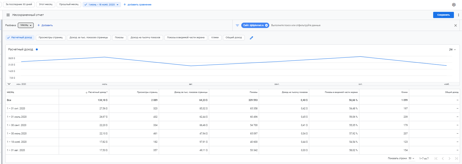The image size is (462, 164).
Task: Click the reports grid icon
Action: (8, 15)
